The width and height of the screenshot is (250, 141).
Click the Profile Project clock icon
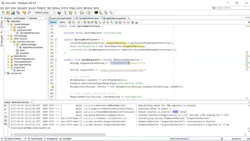click(x=88, y=13)
